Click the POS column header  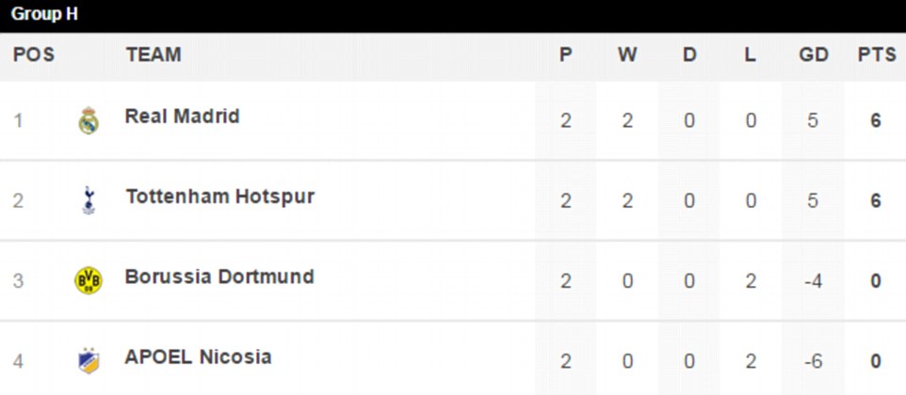(x=34, y=55)
